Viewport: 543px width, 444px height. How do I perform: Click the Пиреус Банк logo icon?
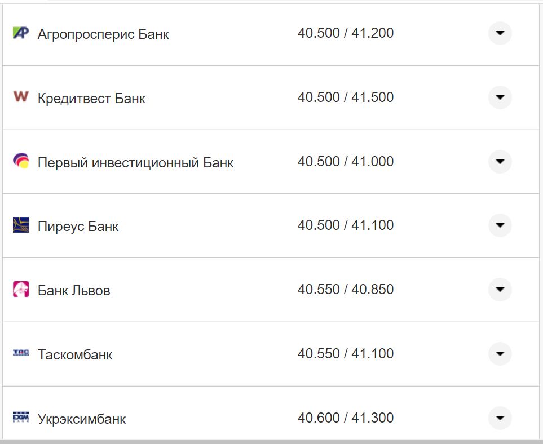click(20, 225)
